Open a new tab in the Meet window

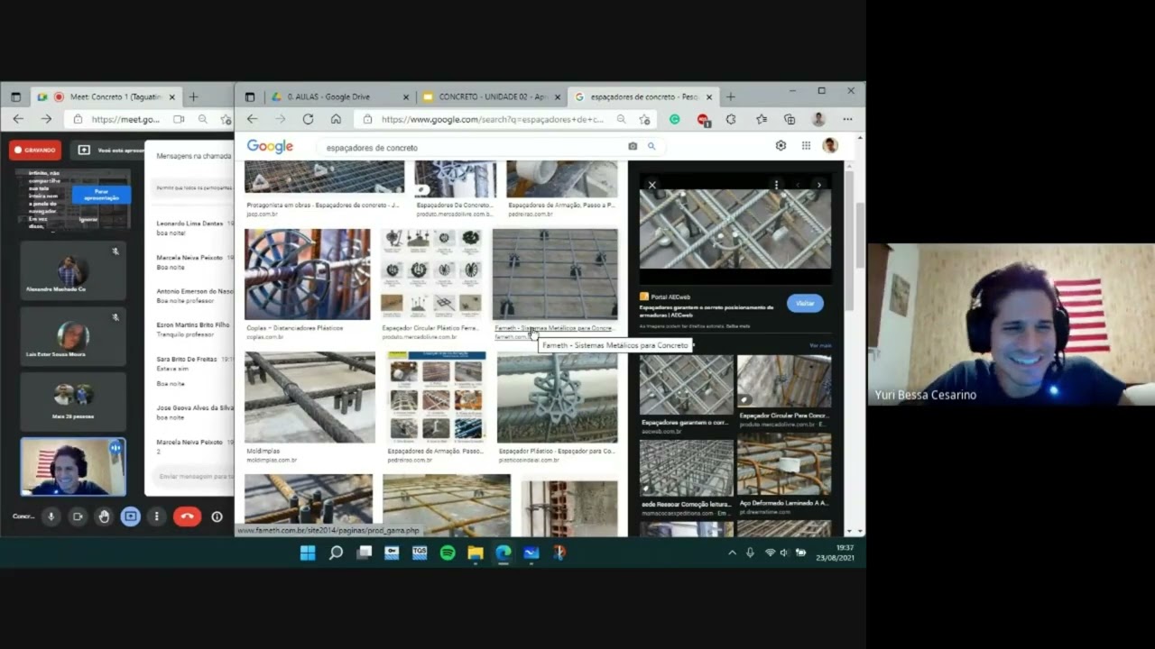(x=193, y=96)
